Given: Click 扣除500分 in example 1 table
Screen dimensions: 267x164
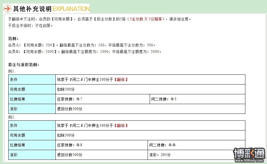Looking at the screenshot, I should tap(66, 89).
